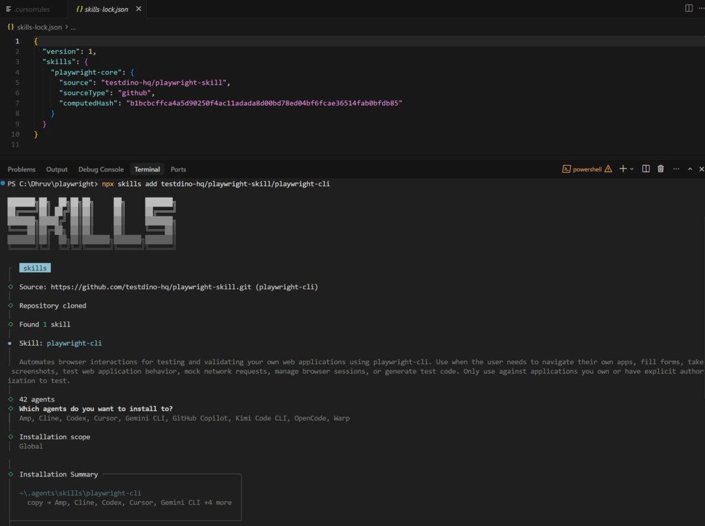Split the terminal pane
This screenshot has width=705, height=526.
pos(646,169)
